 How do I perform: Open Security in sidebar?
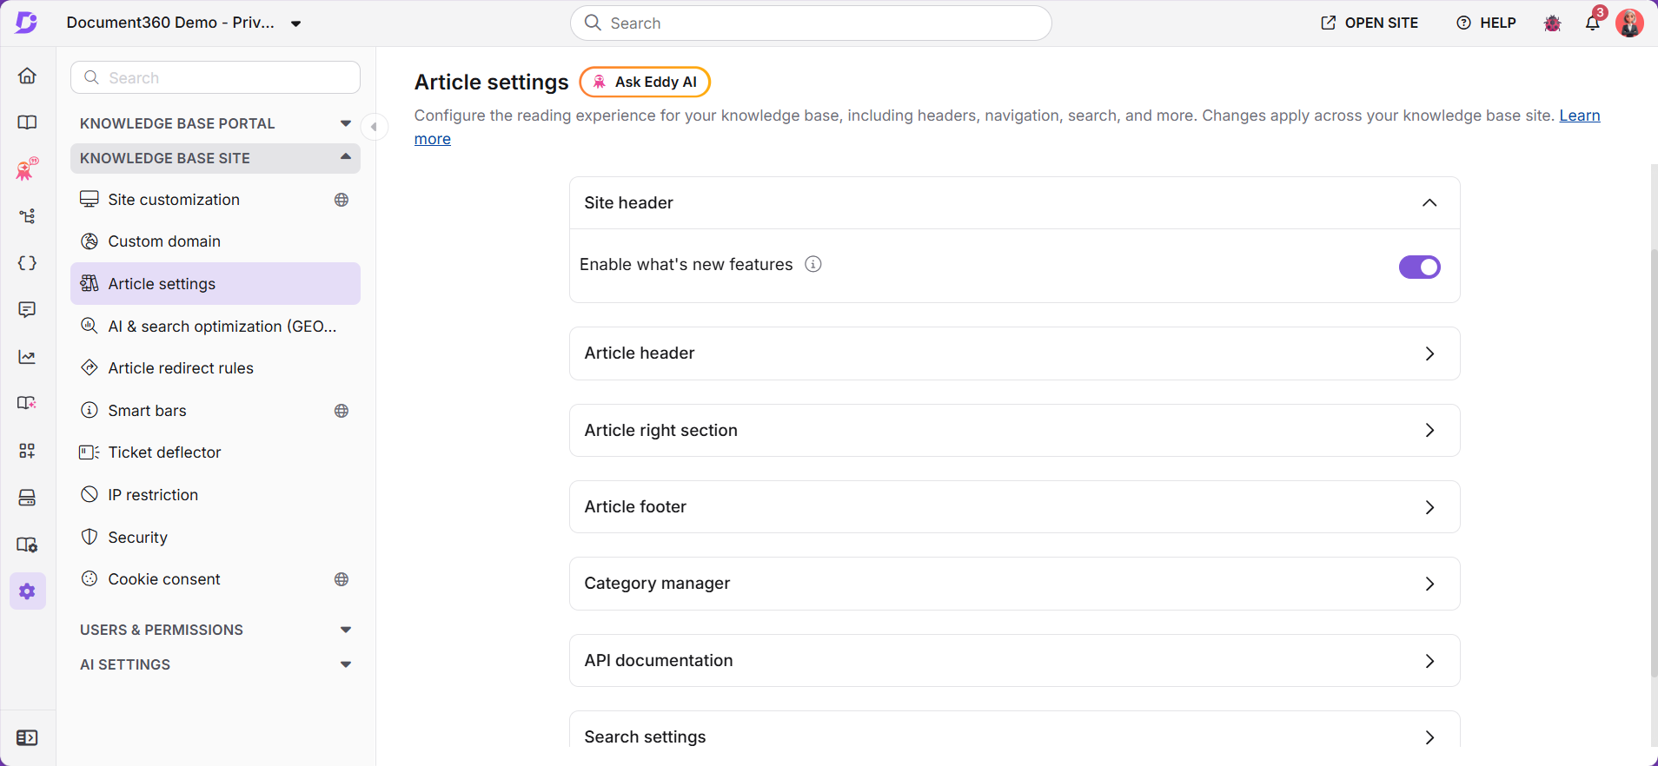(216, 538)
